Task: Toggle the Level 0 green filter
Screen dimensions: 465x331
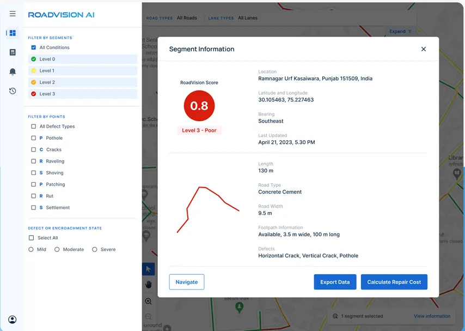Action: (x=83, y=59)
